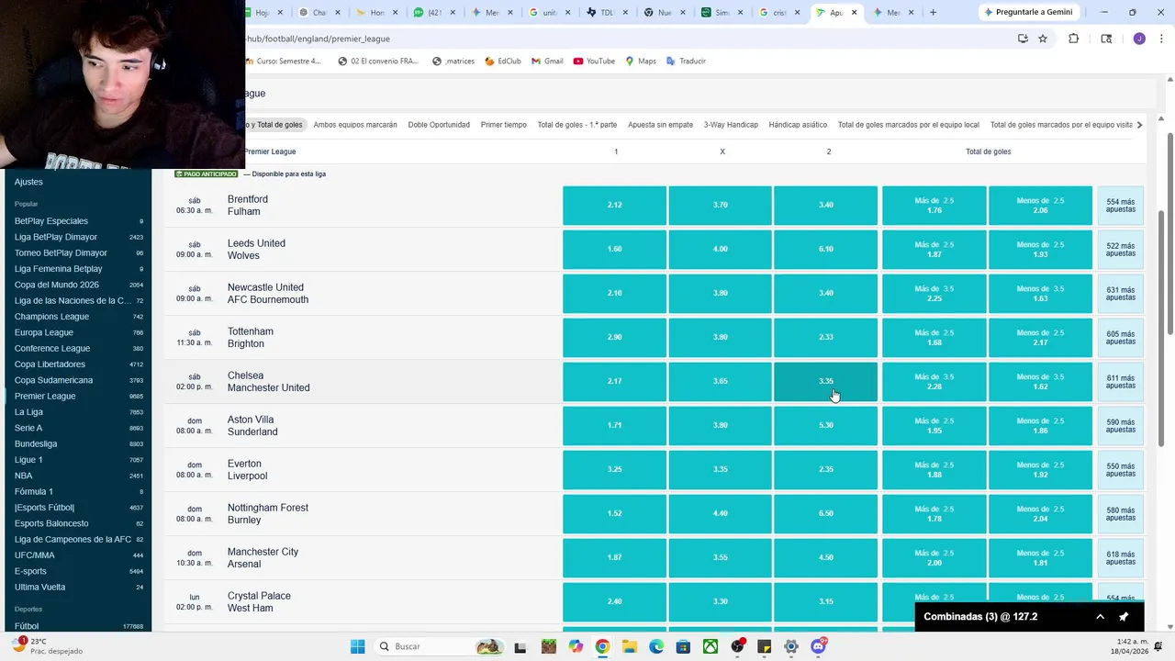Viewport: 1175px width, 661px height.
Task: Select 3-Way Handicap tab
Action: click(x=731, y=125)
